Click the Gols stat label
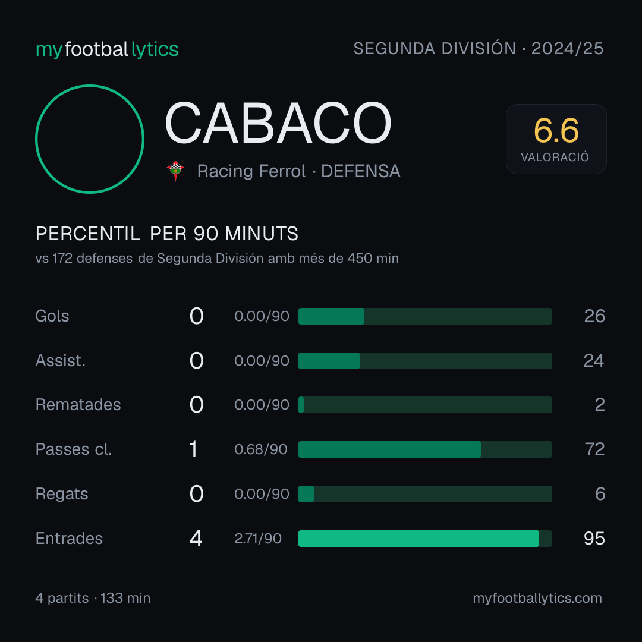642x642 pixels. coord(52,316)
